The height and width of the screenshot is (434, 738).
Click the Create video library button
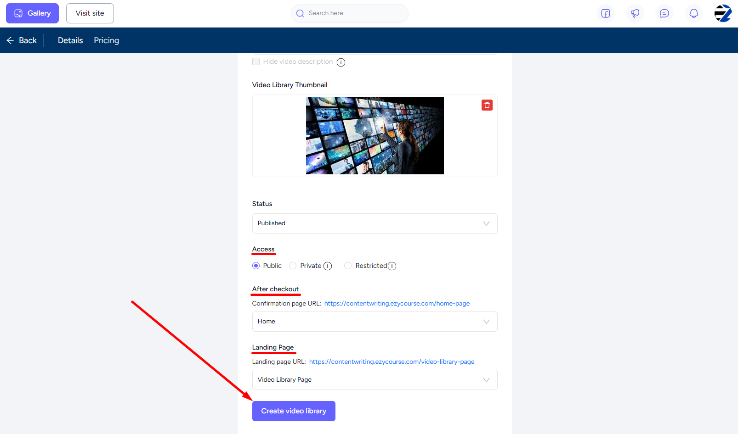(x=294, y=411)
